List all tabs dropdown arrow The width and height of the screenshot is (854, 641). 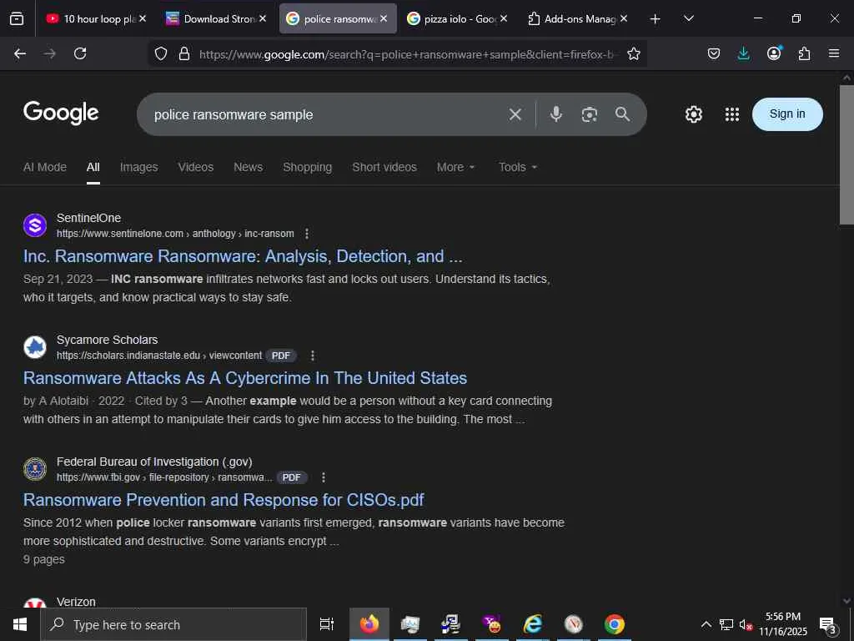(x=688, y=18)
